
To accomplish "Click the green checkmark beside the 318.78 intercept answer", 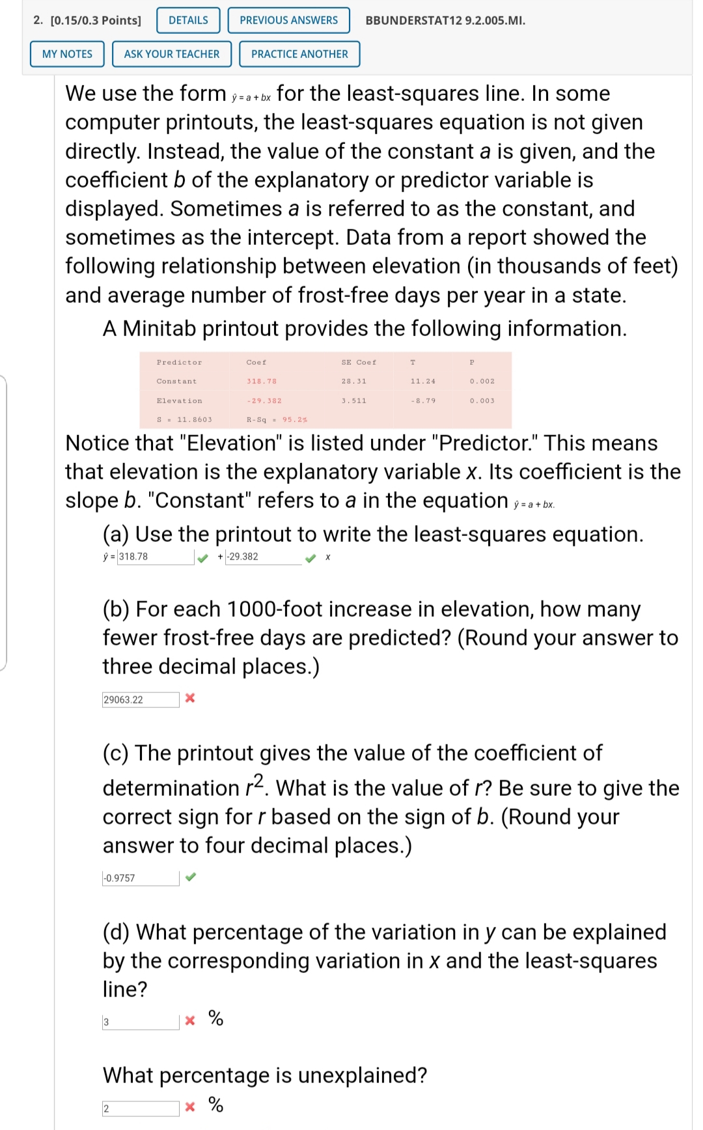I will (x=202, y=558).
